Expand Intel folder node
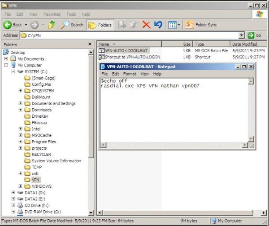 tap(21, 129)
